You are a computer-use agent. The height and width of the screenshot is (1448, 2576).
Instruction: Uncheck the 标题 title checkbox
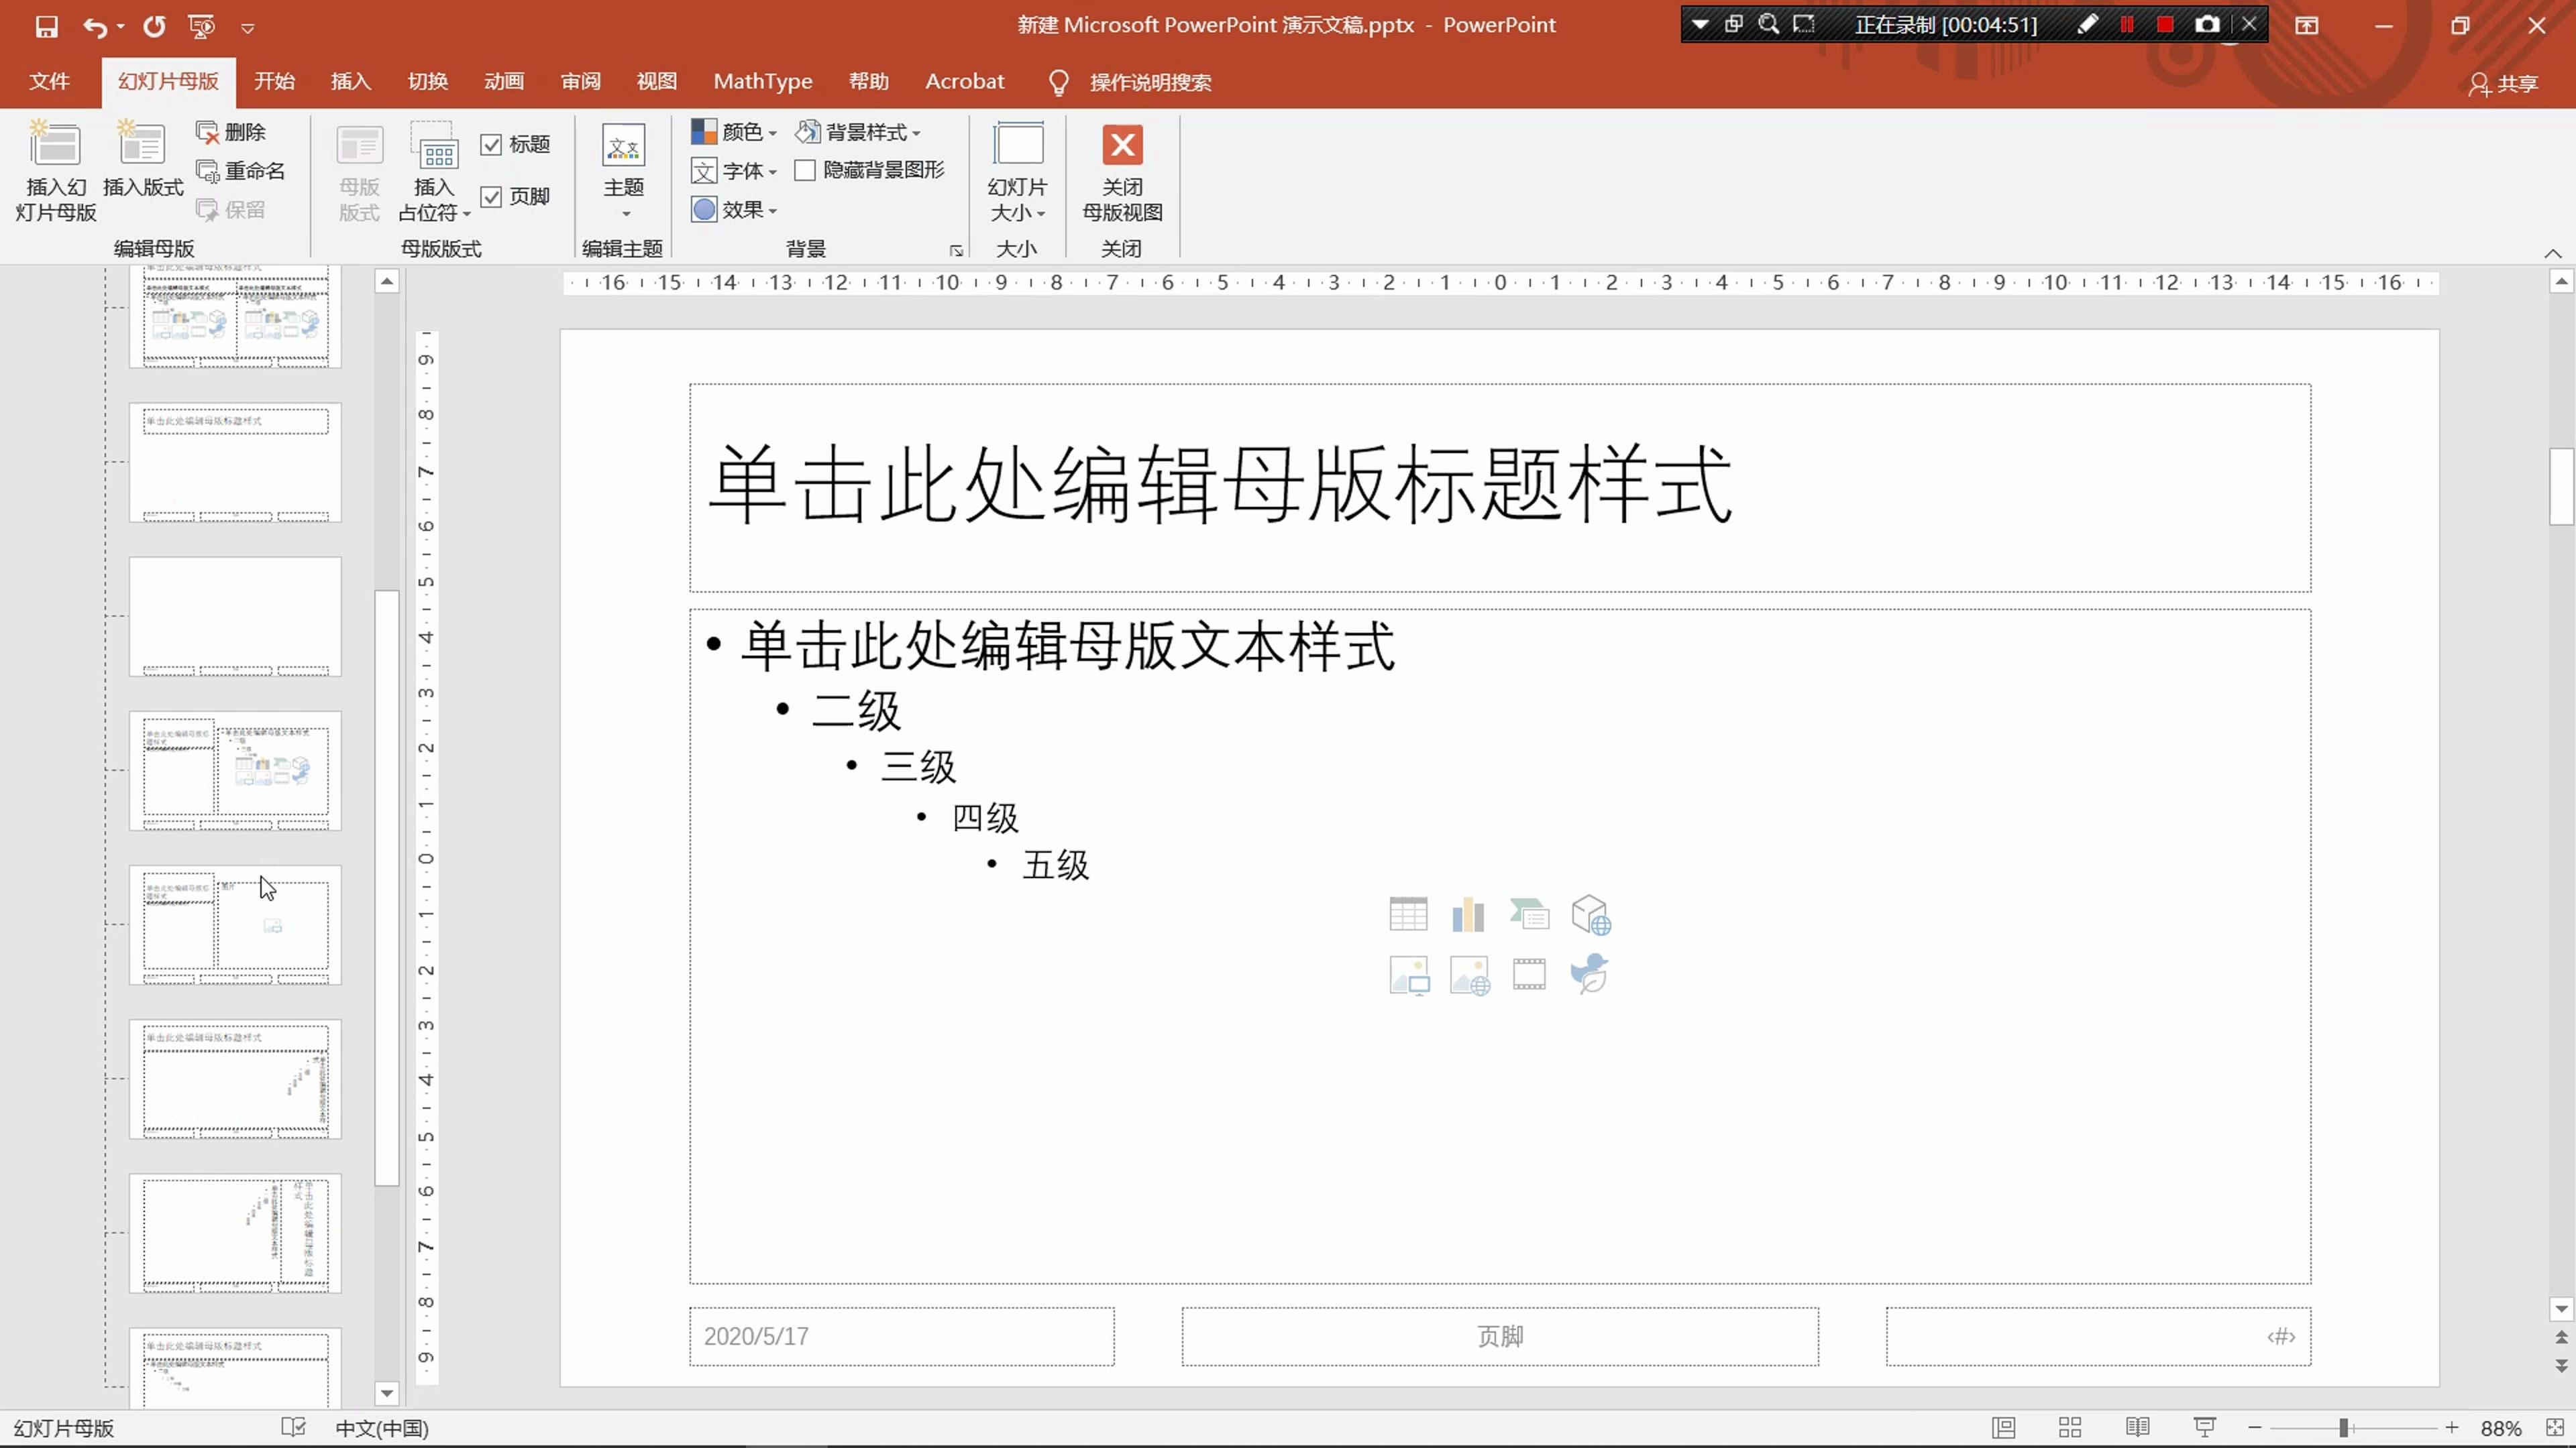(491, 145)
